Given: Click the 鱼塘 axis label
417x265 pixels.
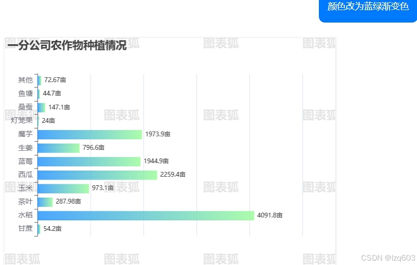Looking at the screenshot, I should pos(25,94).
